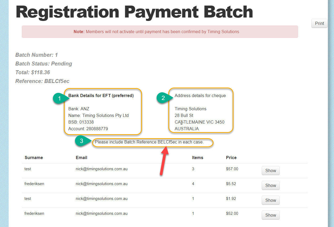Image resolution: width=334 pixels, height=227 pixels.
Task: Click the AUSTRALIA address line
Action: 187,129
